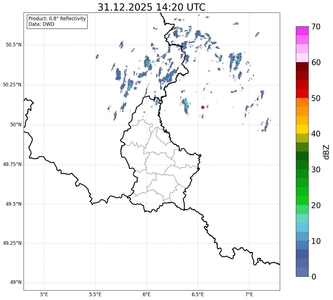Click the colorbar value 60
333x300 pixels.
[x=316, y=62]
